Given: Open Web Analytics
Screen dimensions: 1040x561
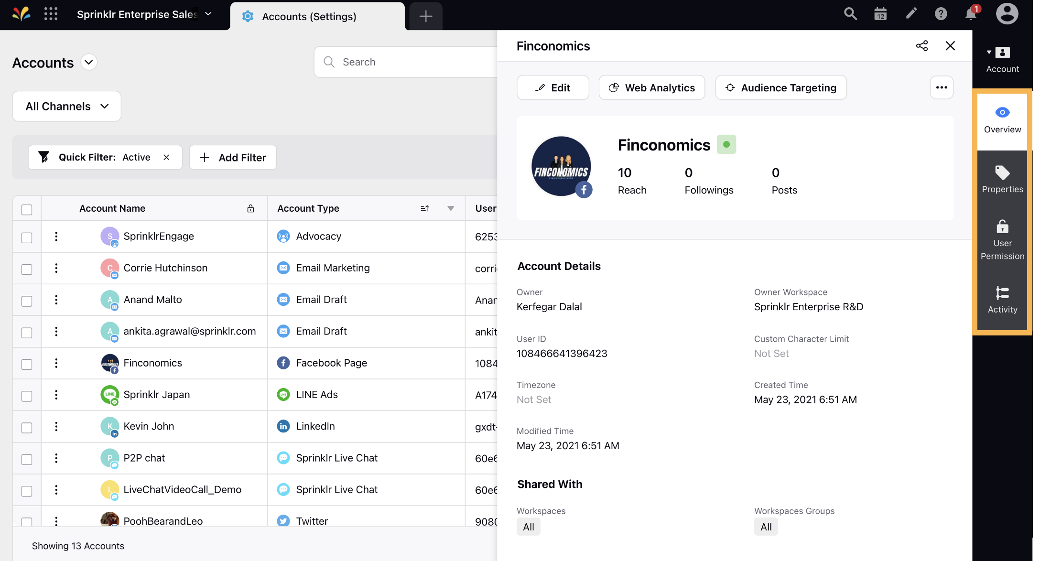Looking at the screenshot, I should (x=651, y=87).
